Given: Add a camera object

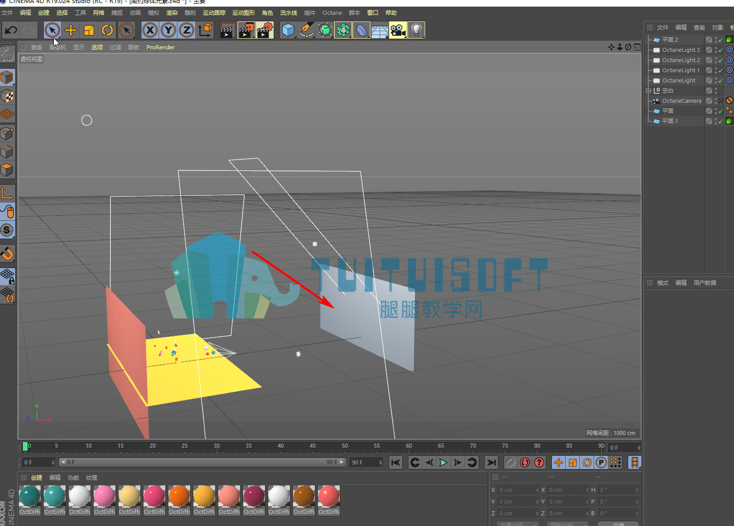Looking at the screenshot, I should pos(398,31).
